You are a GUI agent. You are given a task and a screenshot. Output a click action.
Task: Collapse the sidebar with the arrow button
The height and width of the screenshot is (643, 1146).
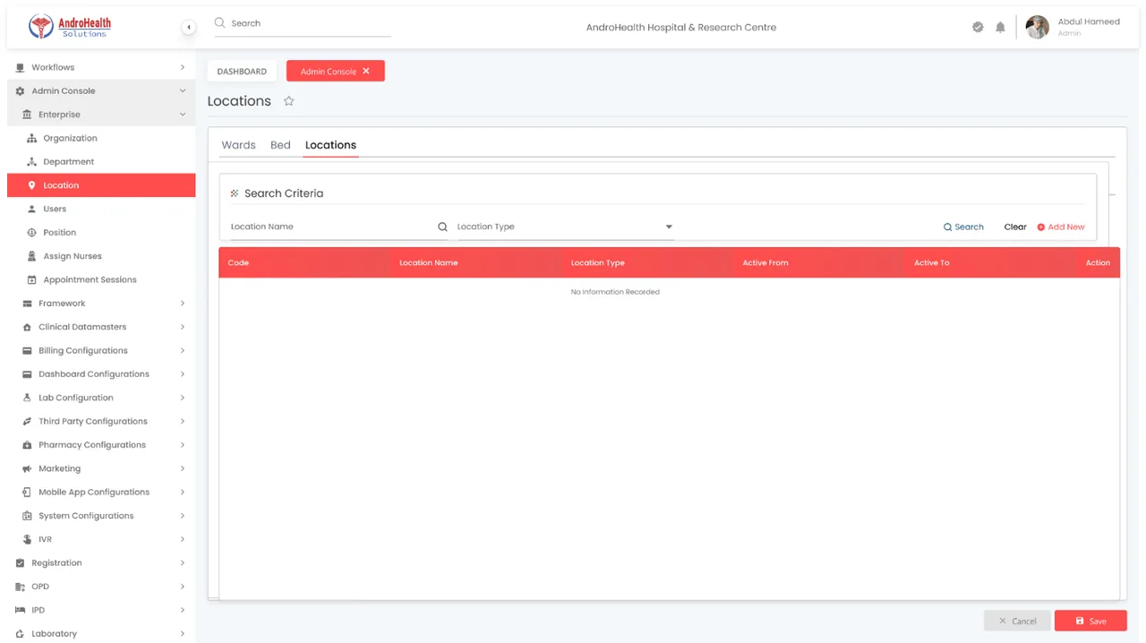pyautogui.click(x=188, y=27)
